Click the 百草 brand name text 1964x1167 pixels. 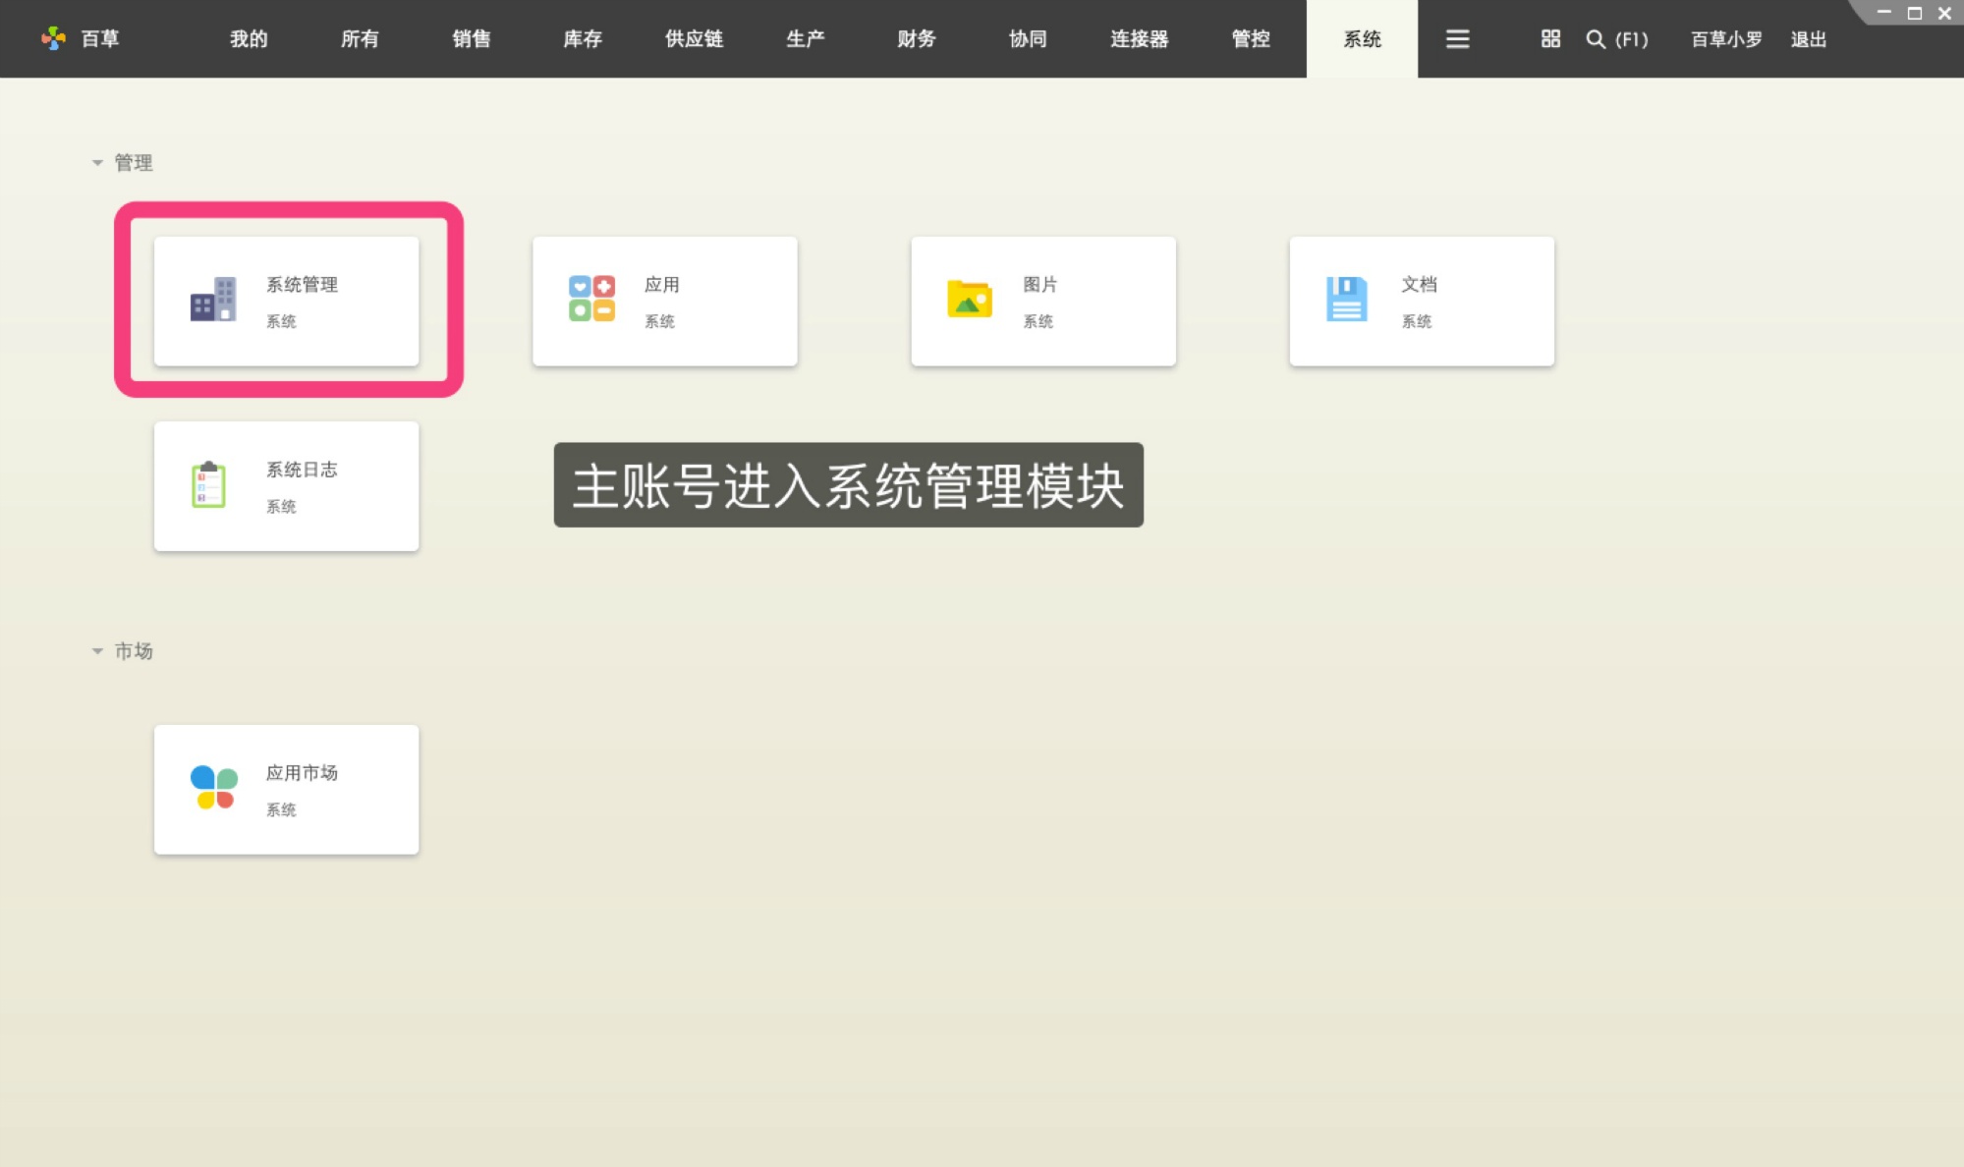[100, 38]
